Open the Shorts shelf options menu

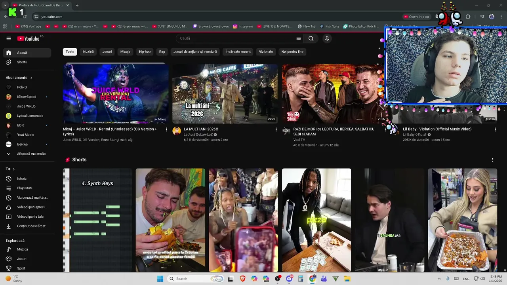(493, 160)
